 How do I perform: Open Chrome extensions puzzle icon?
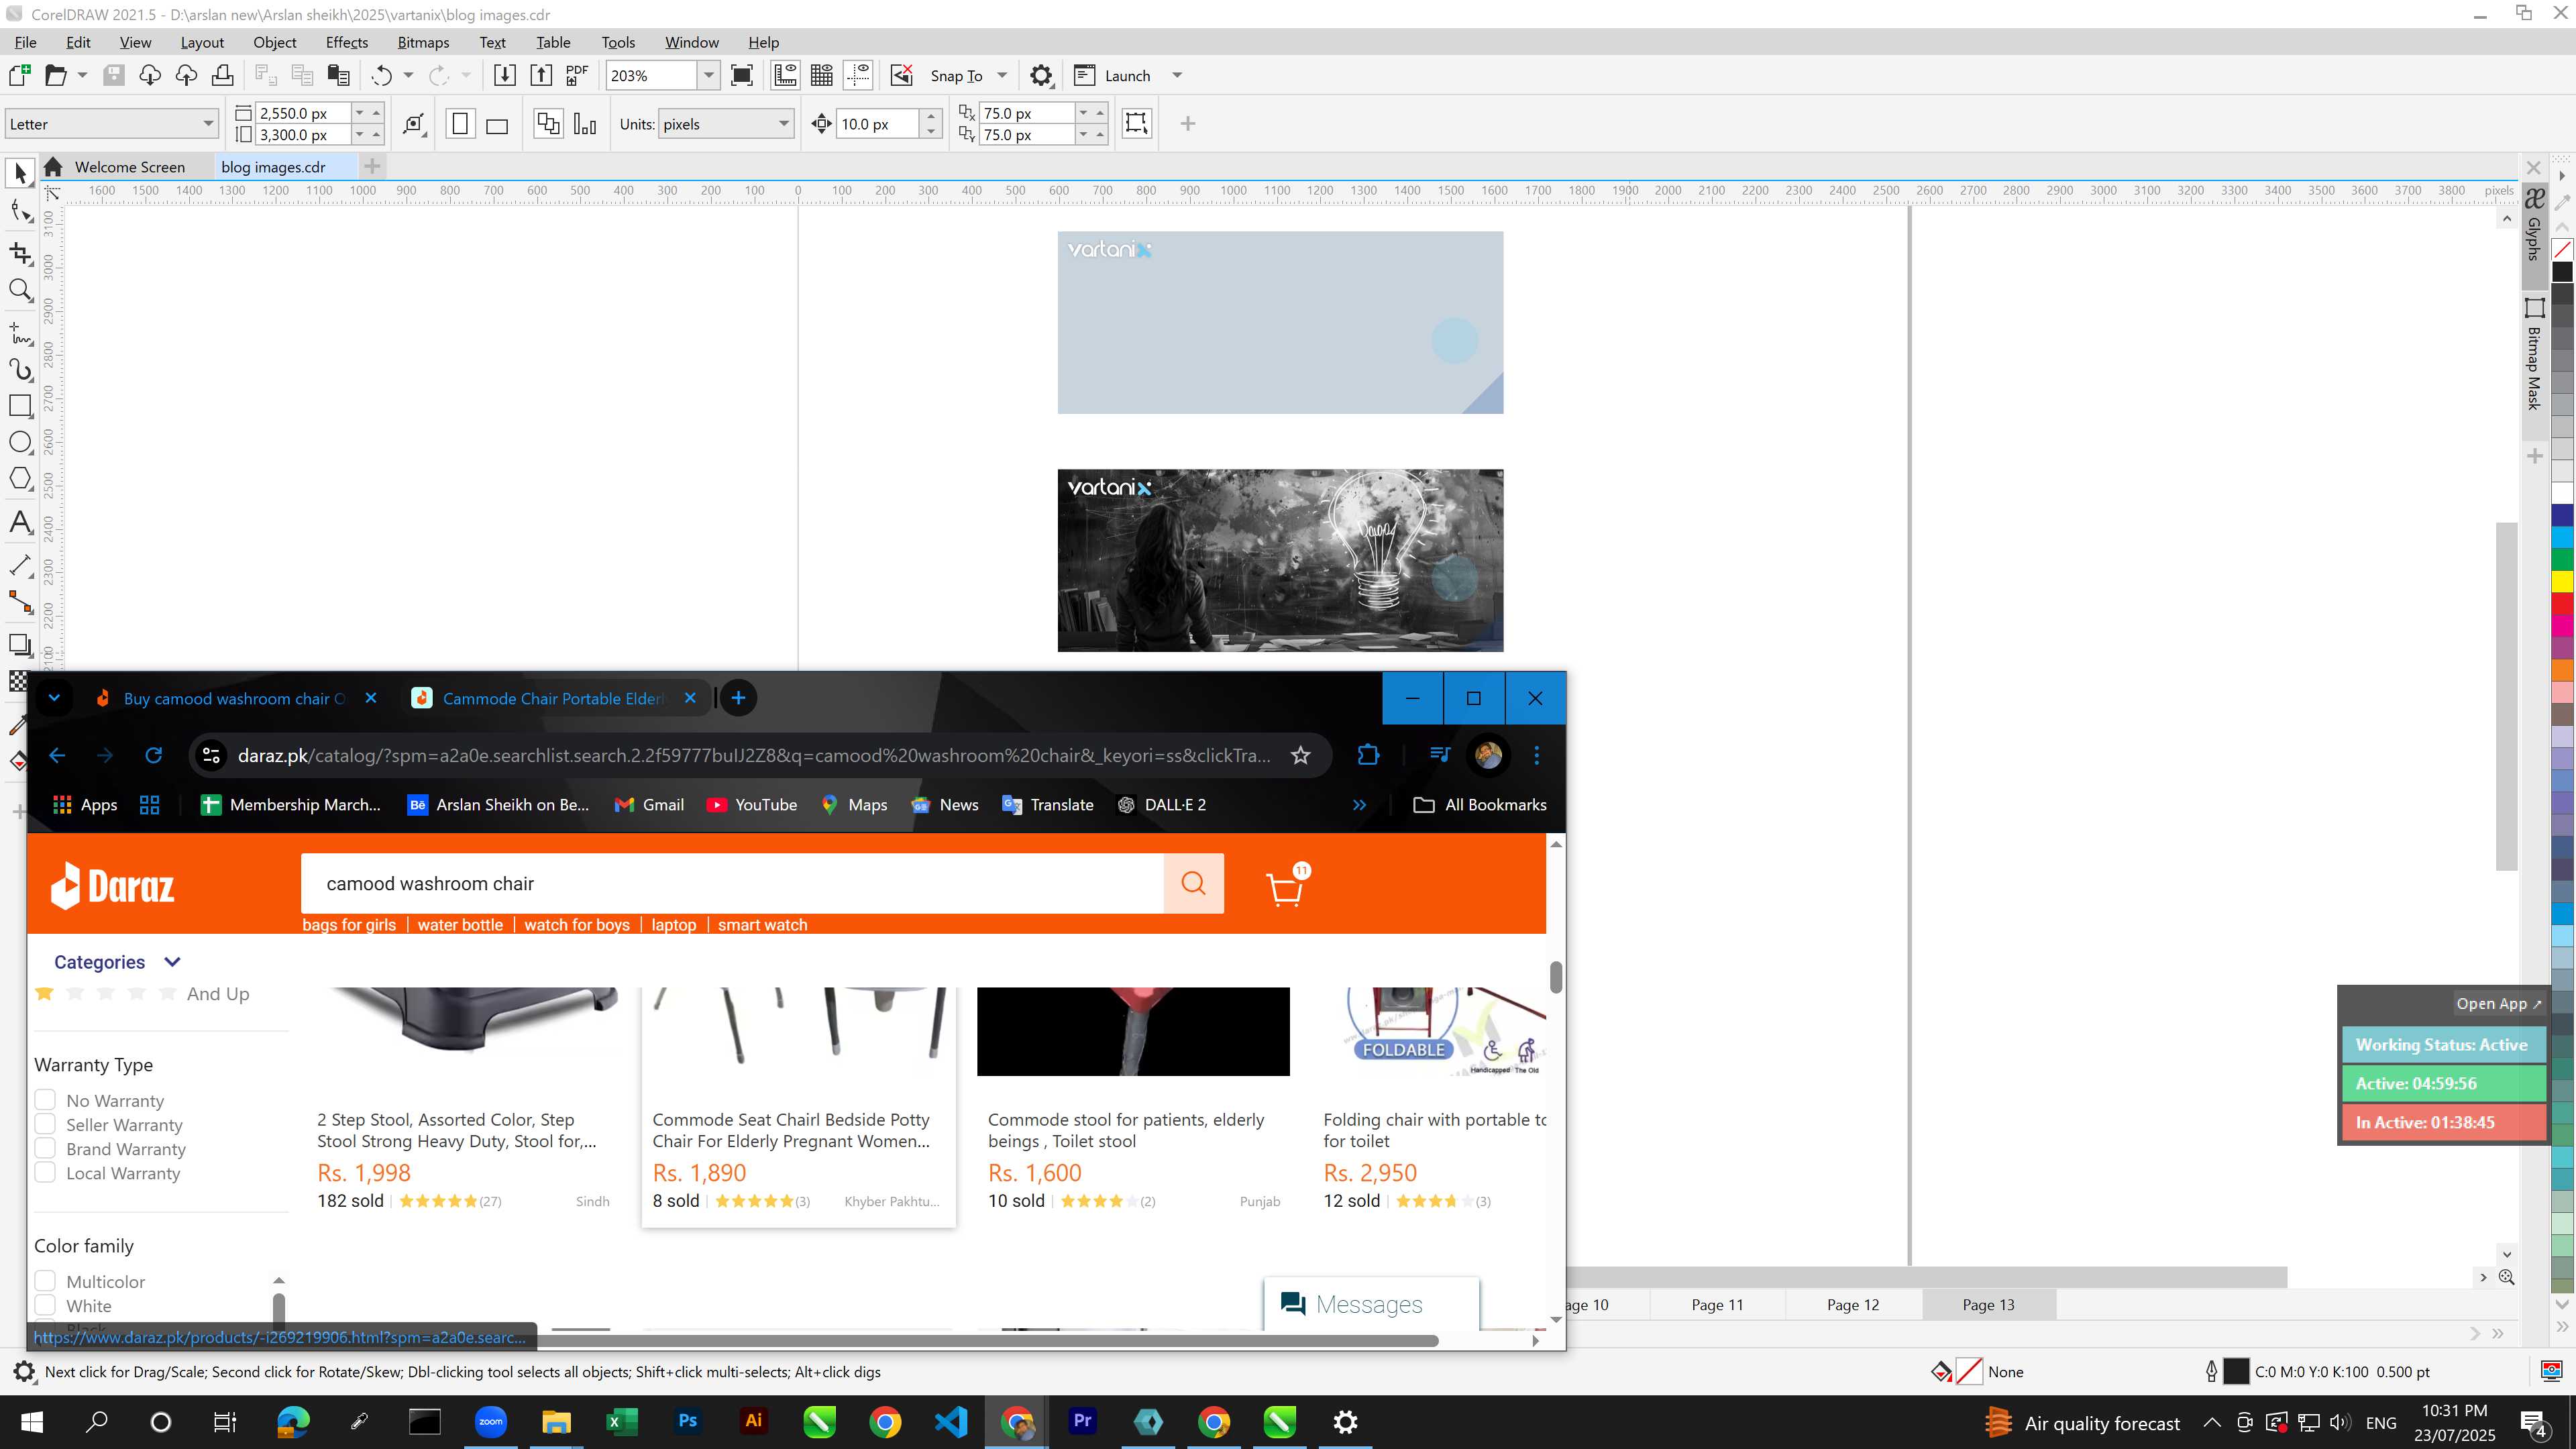[x=1368, y=755]
